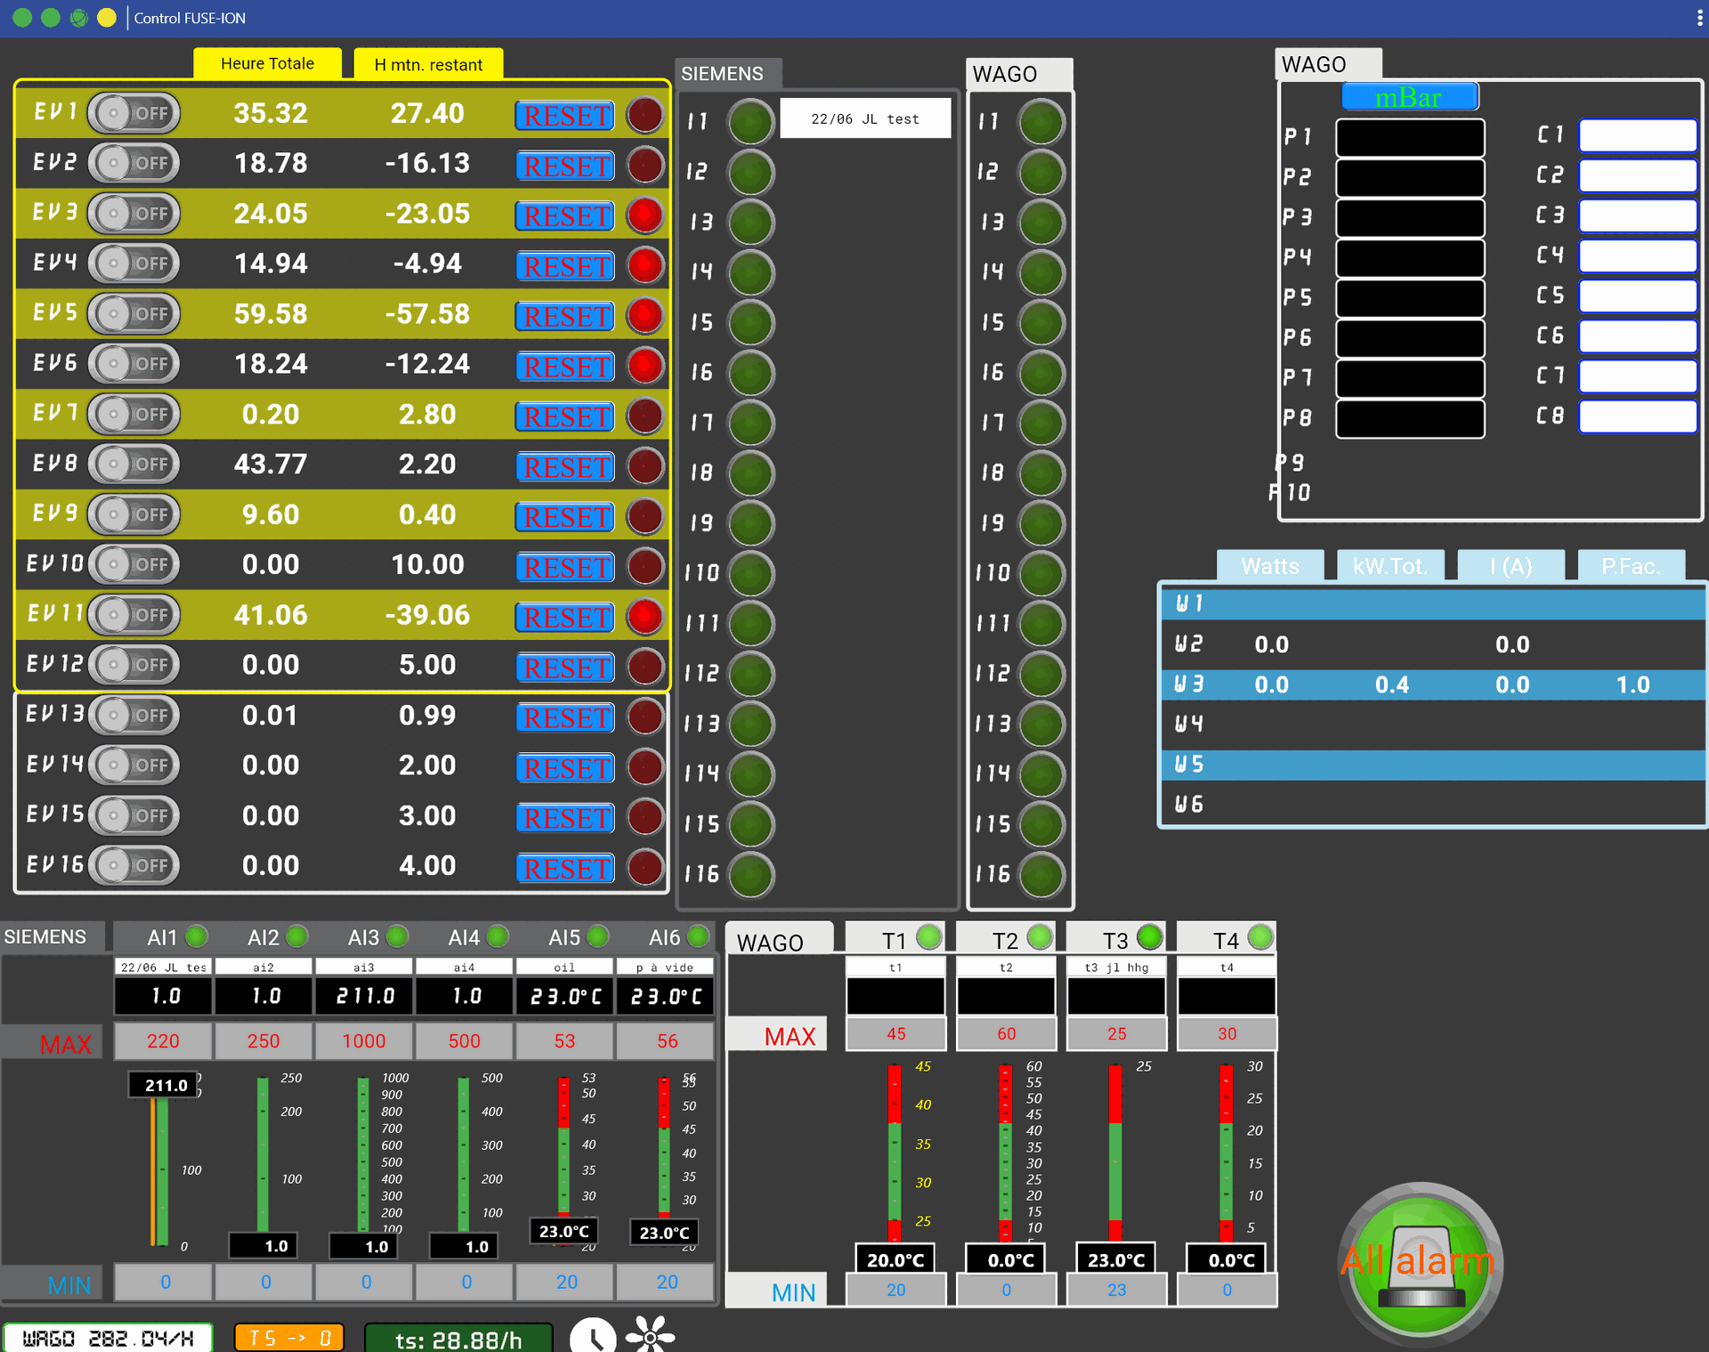Click the mBar unit button
Image resolution: width=1709 pixels, height=1352 pixels.
point(1409,97)
